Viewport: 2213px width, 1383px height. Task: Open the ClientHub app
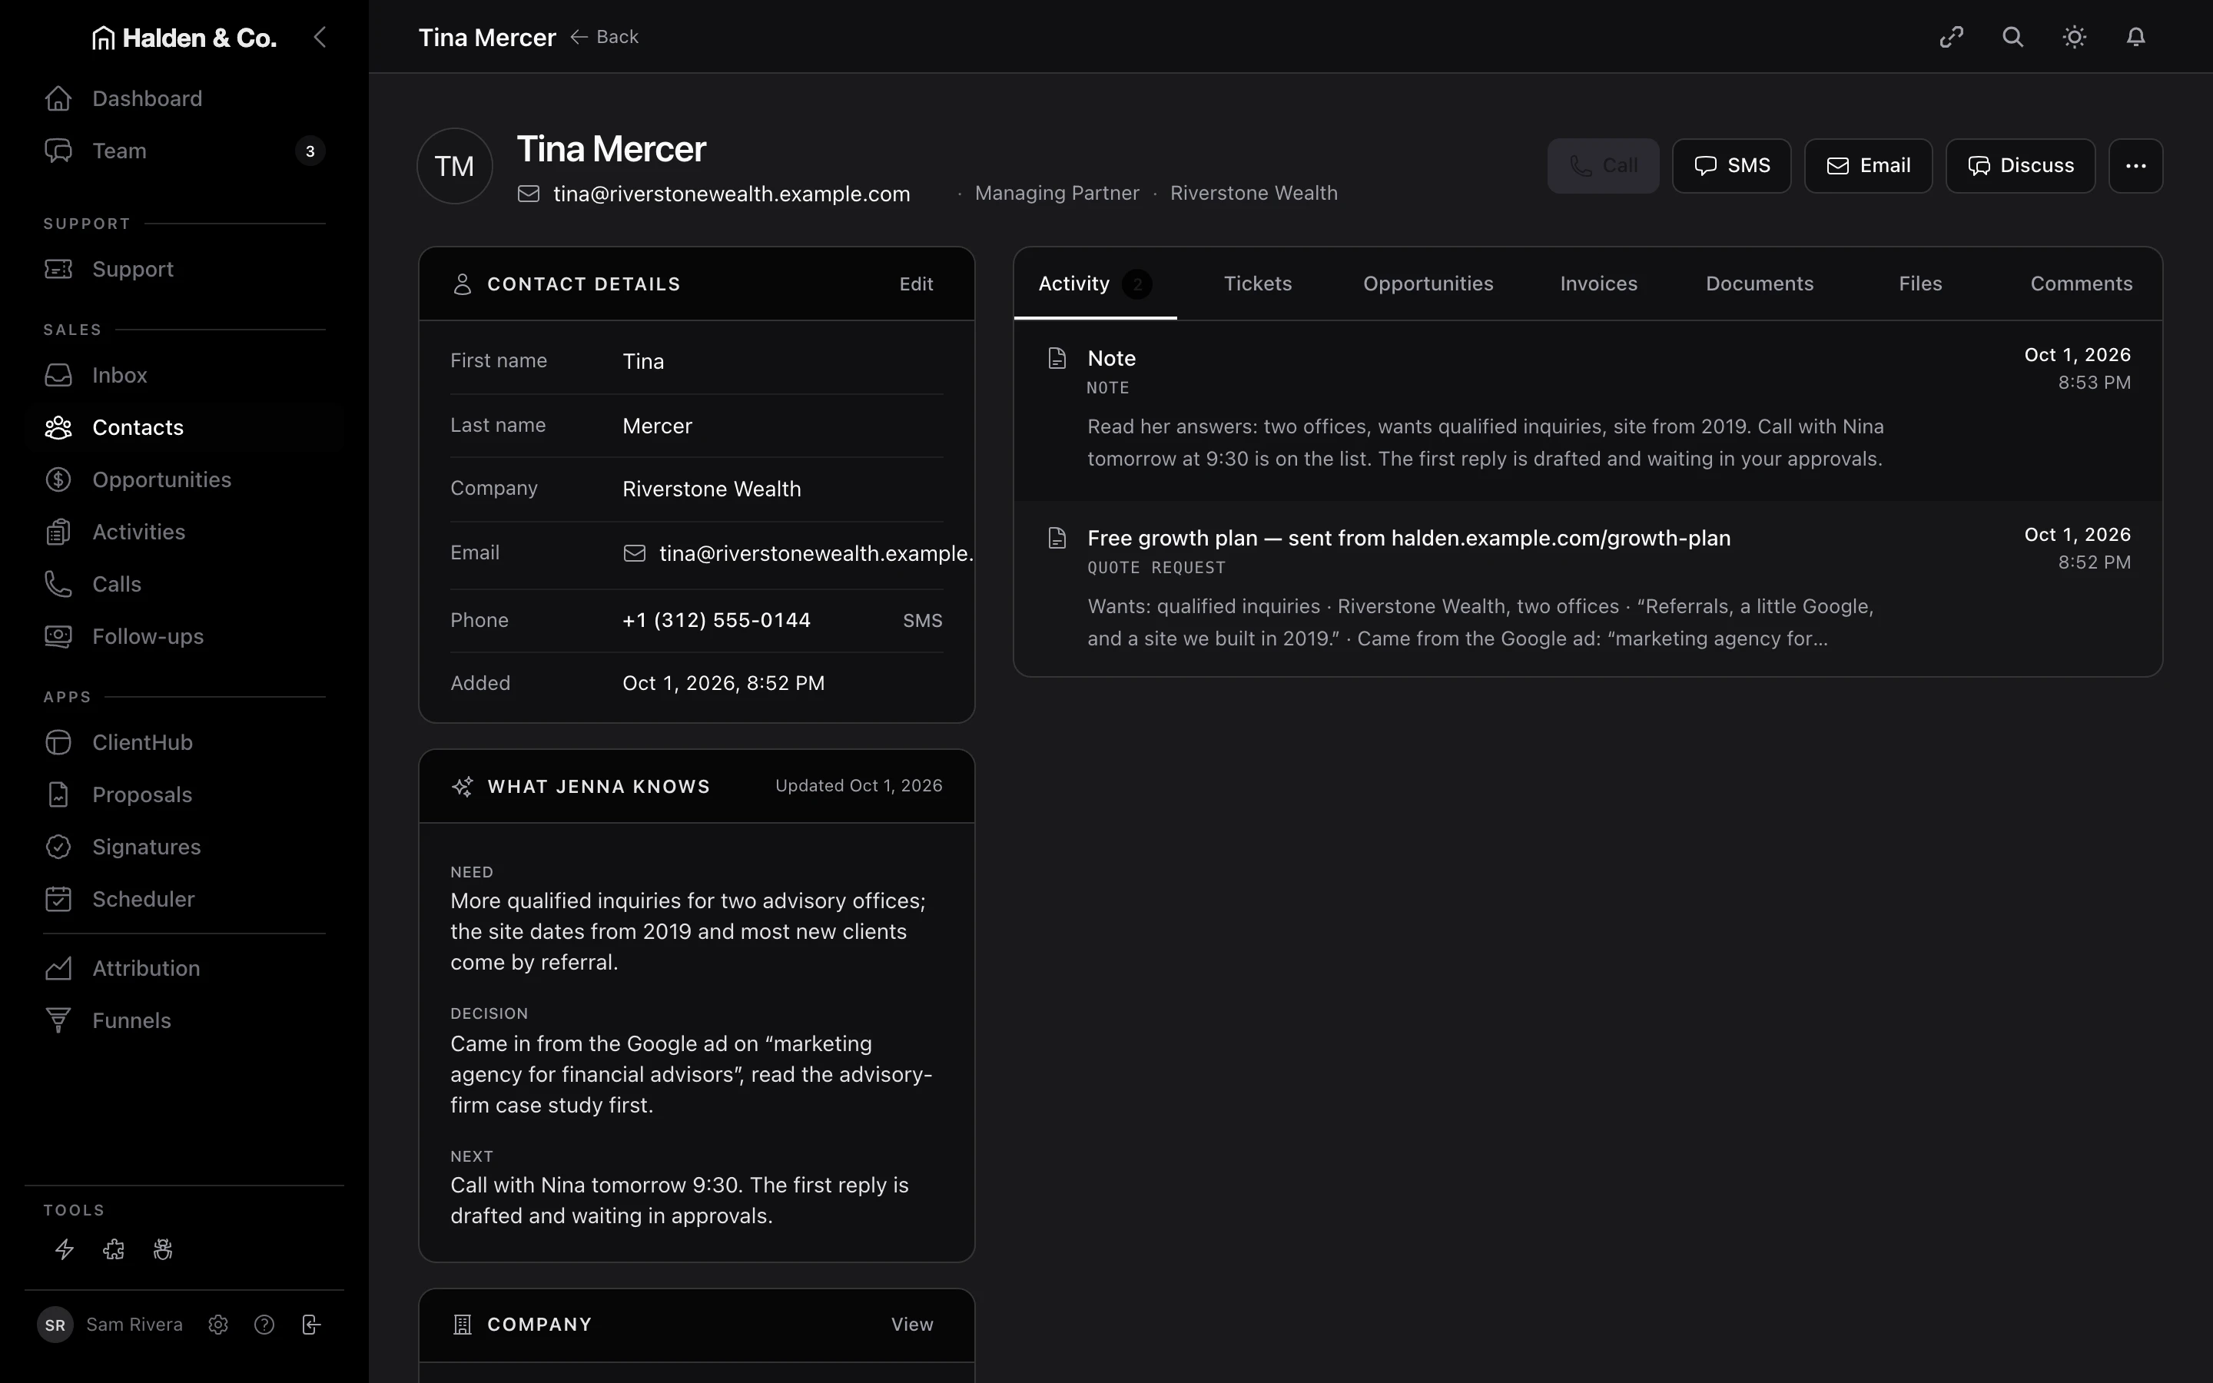coord(184,743)
